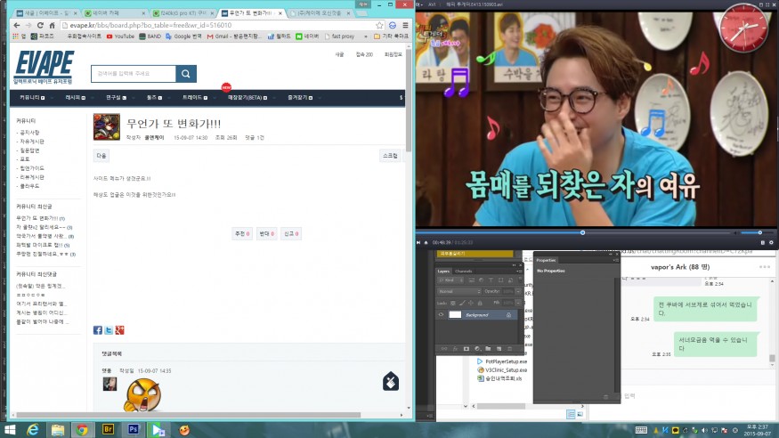Open Adobe Bridge from the taskbar
This screenshot has width=779, height=438.
click(107, 429)
